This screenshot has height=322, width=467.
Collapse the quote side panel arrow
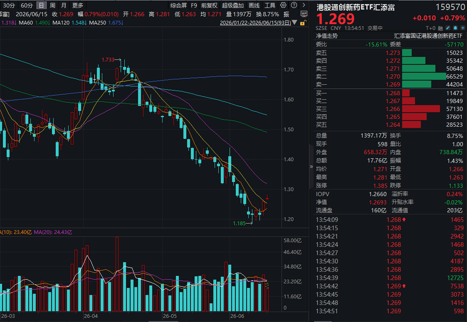pos(311,167)
